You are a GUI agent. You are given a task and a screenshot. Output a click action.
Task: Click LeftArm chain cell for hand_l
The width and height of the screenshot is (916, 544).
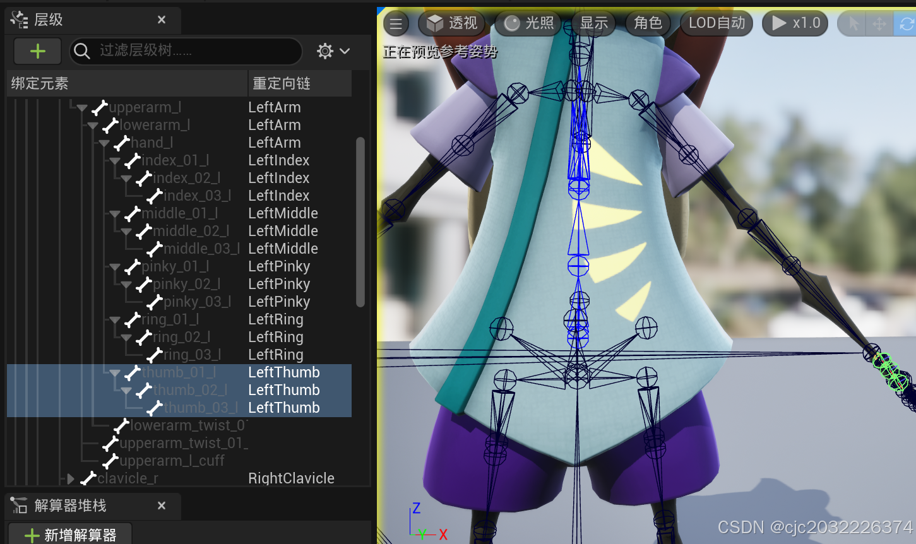275,143
